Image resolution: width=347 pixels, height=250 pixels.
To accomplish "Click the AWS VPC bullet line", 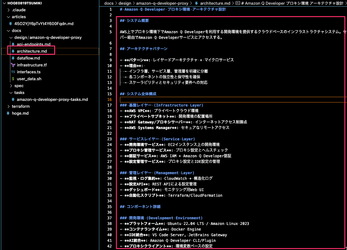I will pyautogui.click(x=159, y=111).
